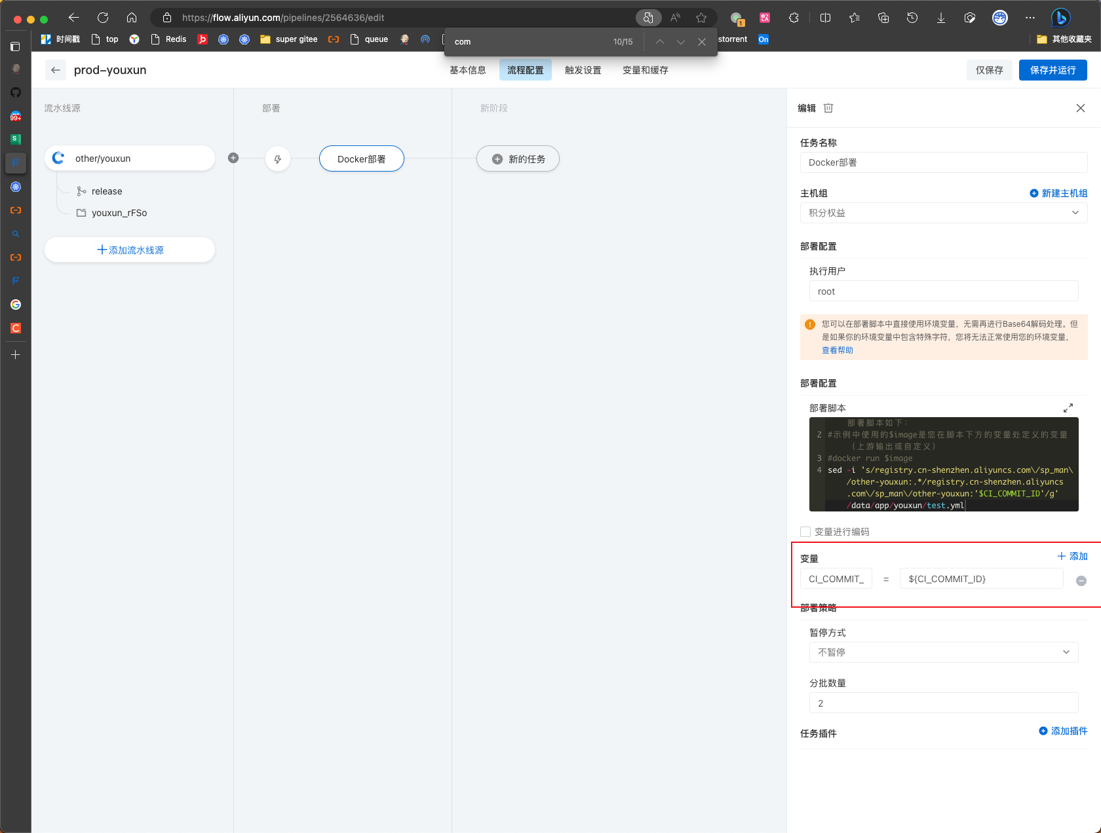Click the 添加插件 link

click(x=1063, y=731)
